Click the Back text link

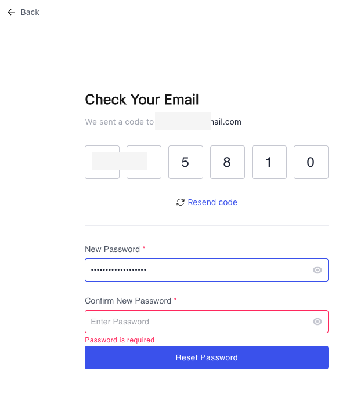tap(30, 12)
